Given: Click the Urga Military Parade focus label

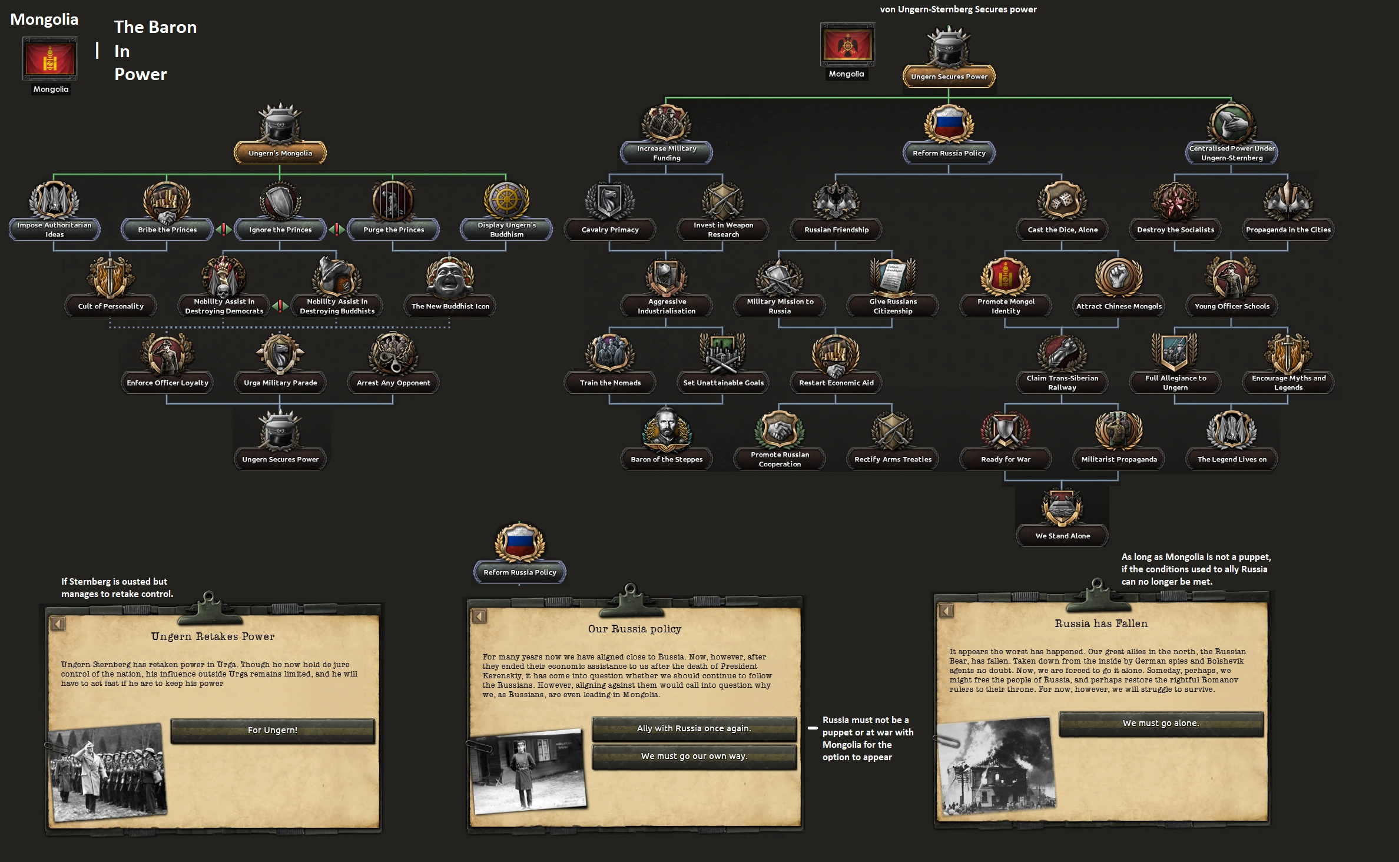Looking at the screenshot, I should click(280, 383).
